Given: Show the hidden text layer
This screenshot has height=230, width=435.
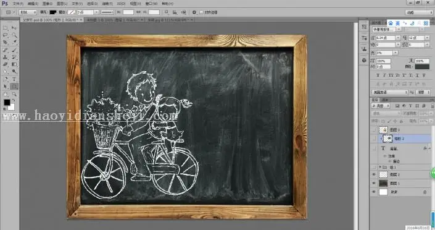Looking at the screenshot, I should [374, 148].
